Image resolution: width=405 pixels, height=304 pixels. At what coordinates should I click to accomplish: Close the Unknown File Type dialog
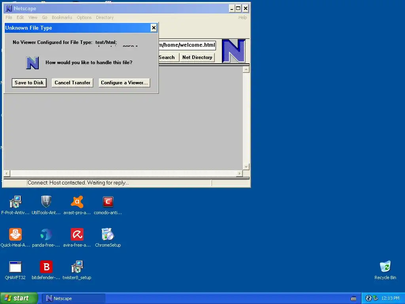click(154, 28)
